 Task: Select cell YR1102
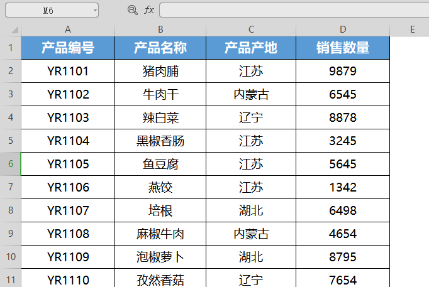68,94
